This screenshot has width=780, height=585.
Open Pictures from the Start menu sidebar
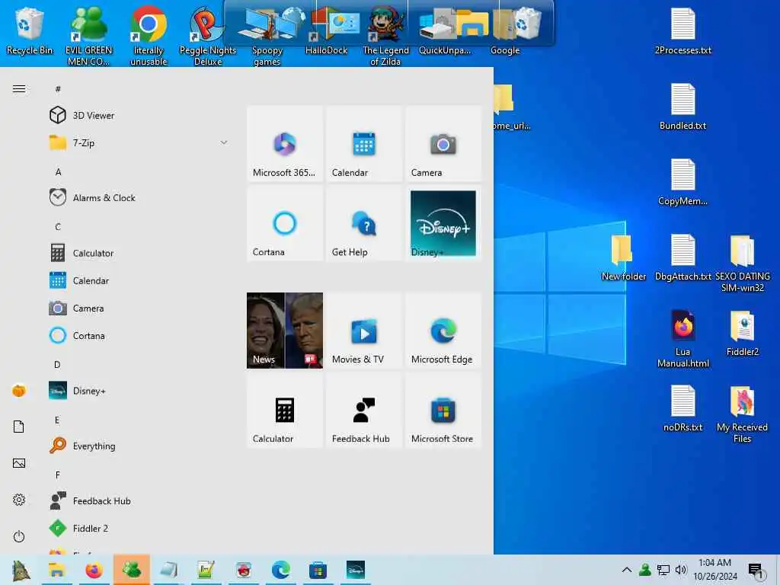[x=19, y=464]
